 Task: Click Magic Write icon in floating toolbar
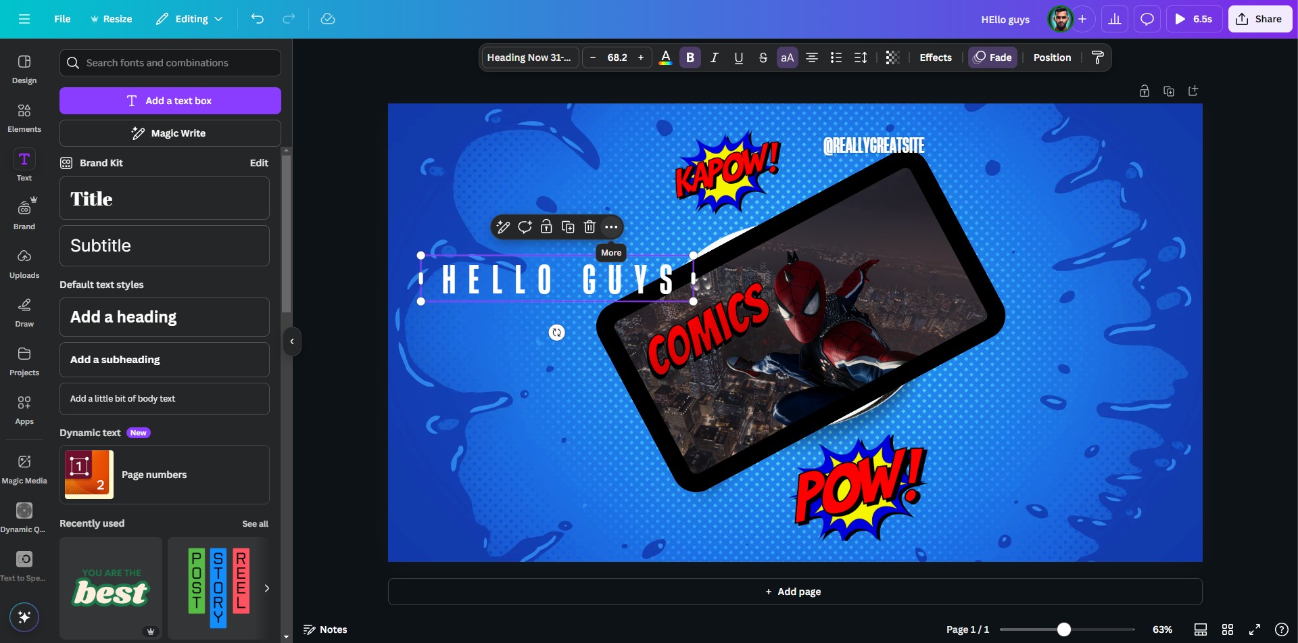click(503, 227)
